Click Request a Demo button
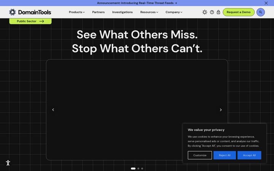The image size is (274, 171). 239,12
